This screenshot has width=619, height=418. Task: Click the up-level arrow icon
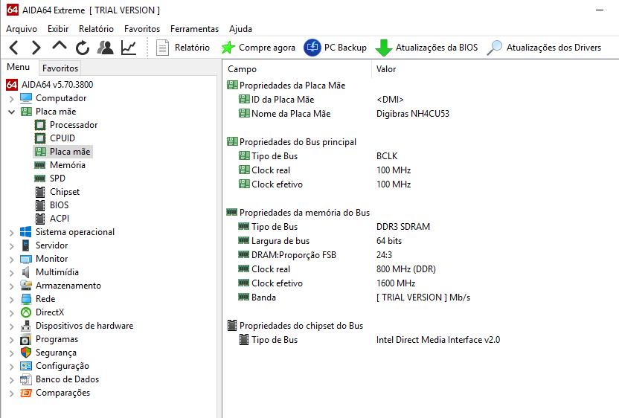pos(60,45)
